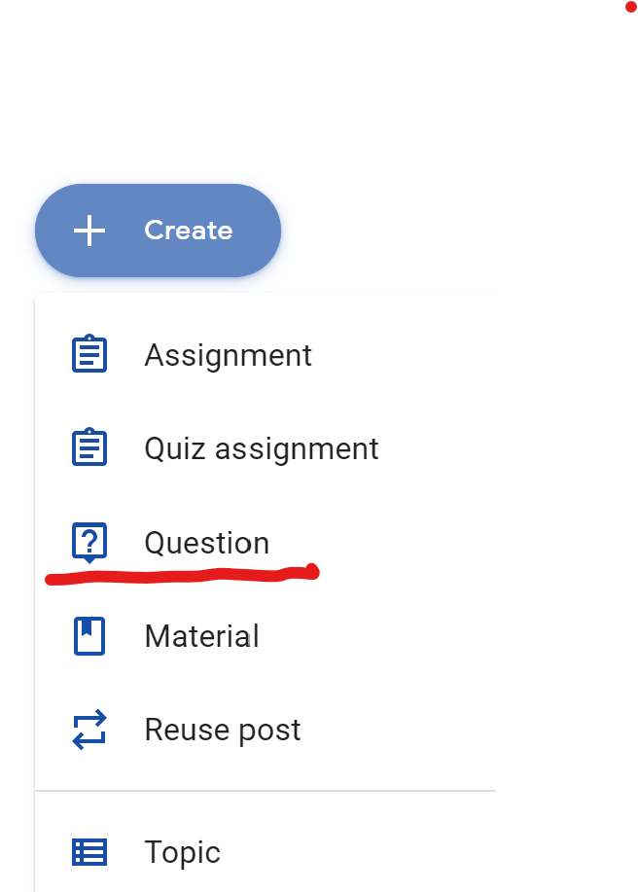The width and height of the screenshot is (638, 892).
Task: Click the Question mark bubble icon
Action: (x=89, y=542)
